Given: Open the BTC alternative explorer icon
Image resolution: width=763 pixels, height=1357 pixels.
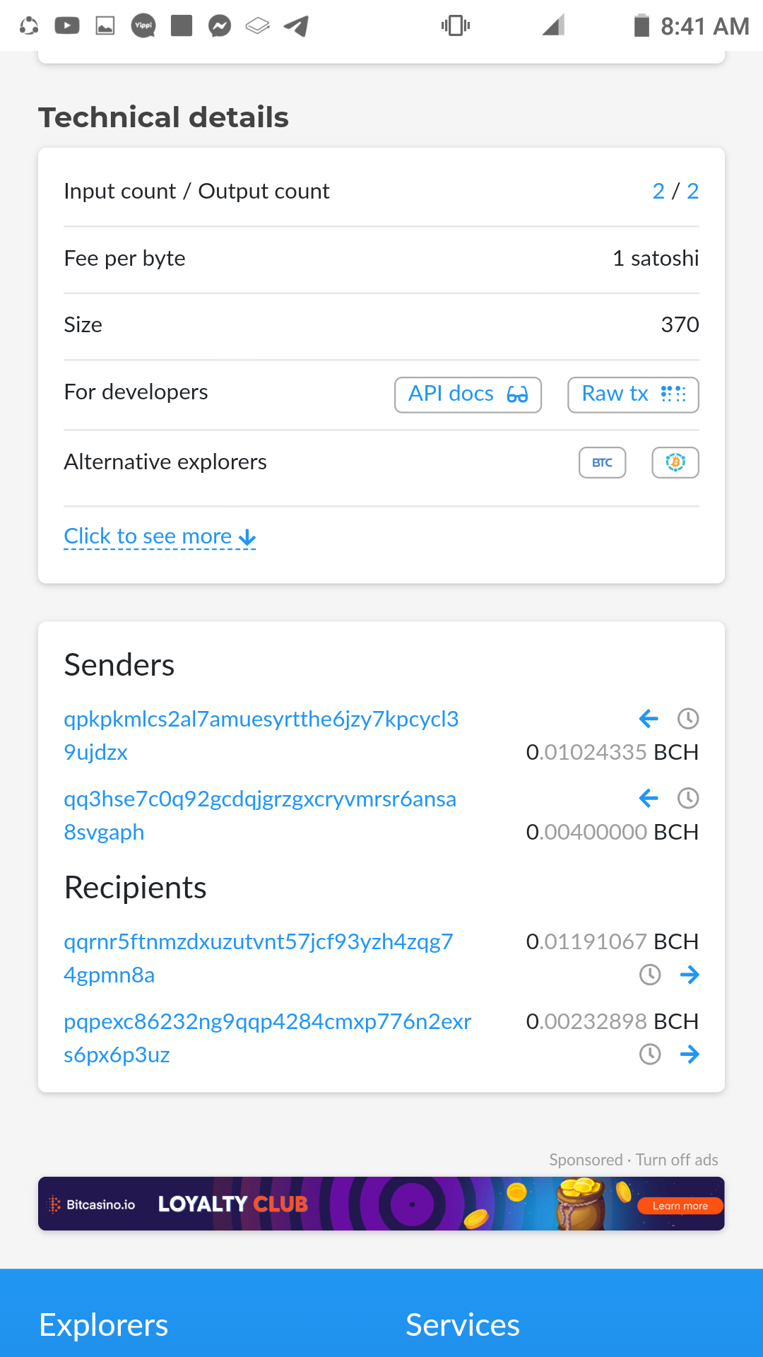Looking at the screenshot, I should pyautogui.click(x=603, y=463).
